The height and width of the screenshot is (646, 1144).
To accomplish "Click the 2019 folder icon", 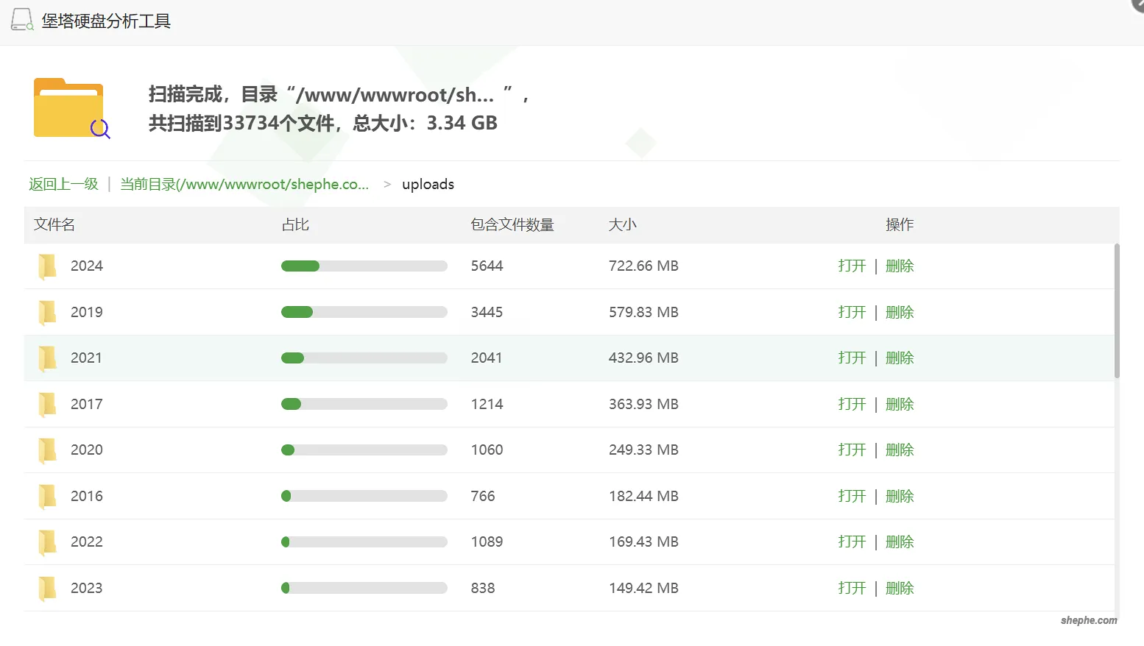I will click(x=47, y=312).
